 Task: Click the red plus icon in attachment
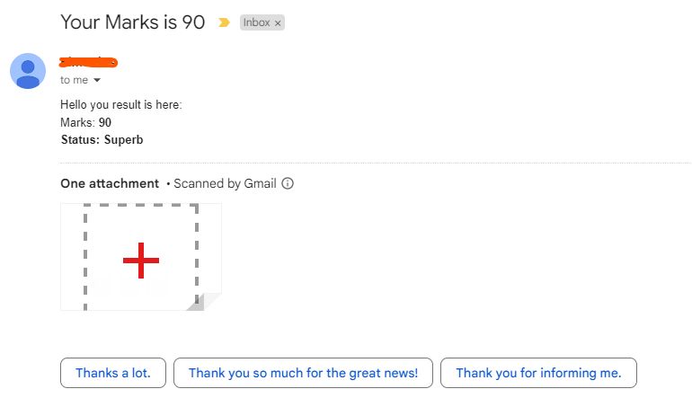141,261
